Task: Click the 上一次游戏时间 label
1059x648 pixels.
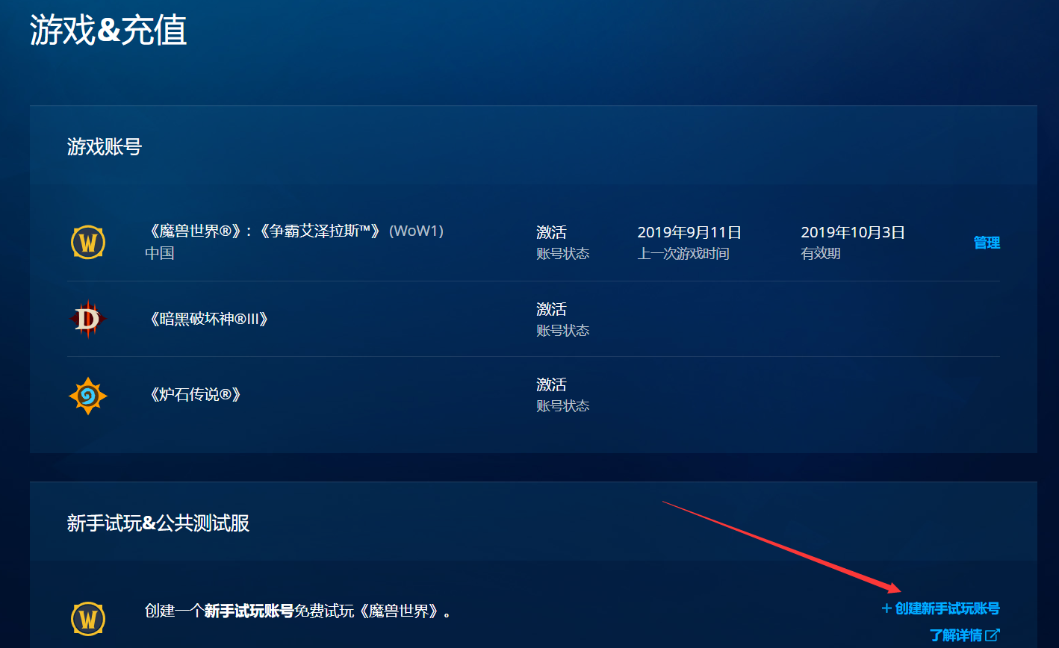Action: click(683, 254)
